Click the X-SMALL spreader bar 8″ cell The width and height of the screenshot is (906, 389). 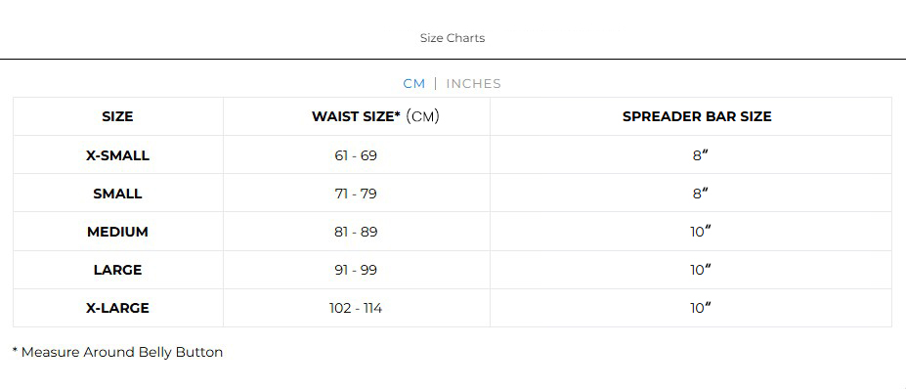(x=701, y=155)
